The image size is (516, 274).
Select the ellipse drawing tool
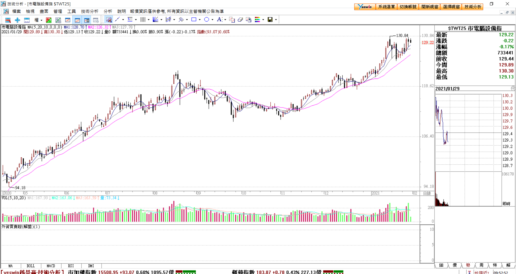click(x=207, y=20)
